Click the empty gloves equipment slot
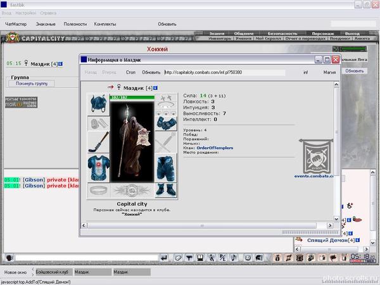Viewport: 380px width, 285px height. [98, 123]
